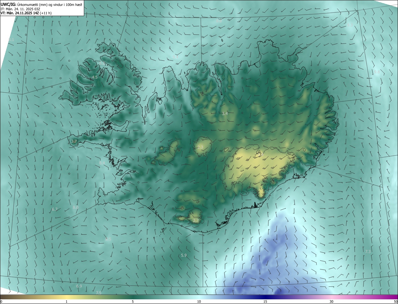The width and height of the screenshot is (398, 304).
Task: Click the 6.9 value on the map
Action: (x=79, y=286)
